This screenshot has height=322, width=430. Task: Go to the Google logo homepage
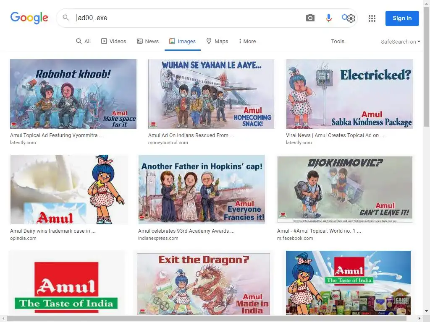point(29,18)
